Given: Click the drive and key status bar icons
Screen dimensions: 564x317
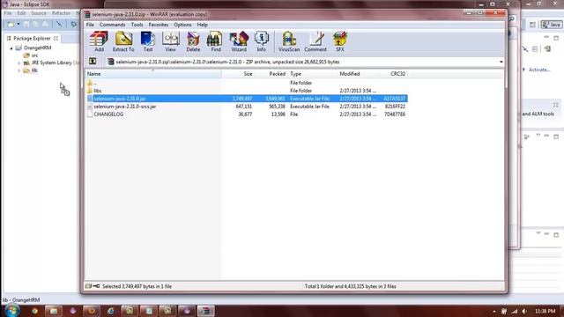Looking at the screenshot, I should [x=93, y=286].
